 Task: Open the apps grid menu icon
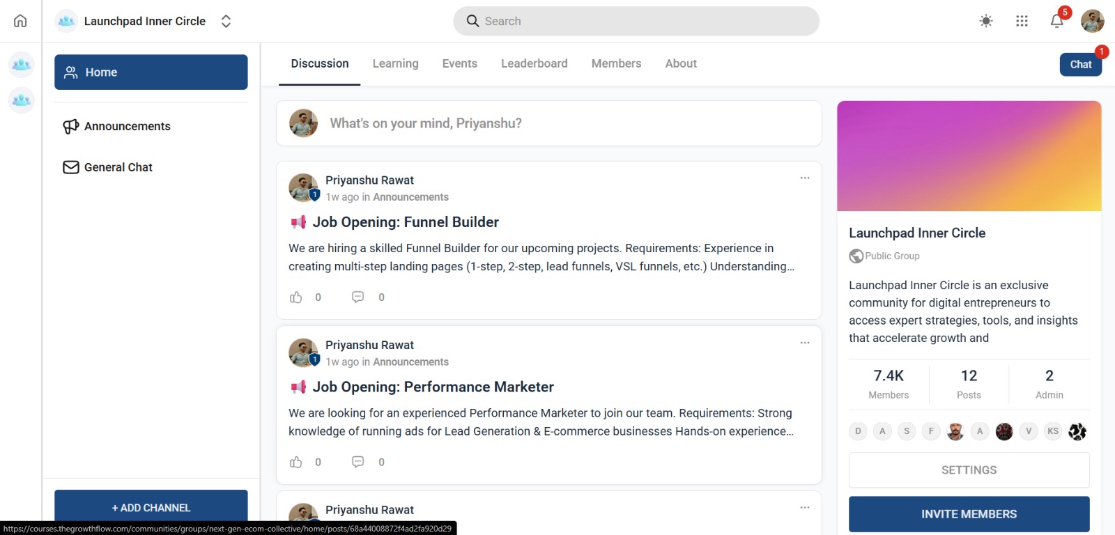1022,21
